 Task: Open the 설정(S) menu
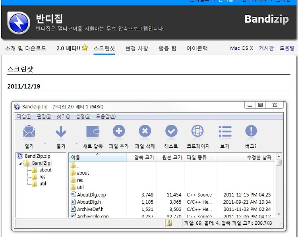click(83, 116)
